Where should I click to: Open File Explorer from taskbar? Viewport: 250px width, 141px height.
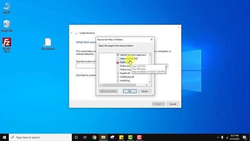(103, 137)
